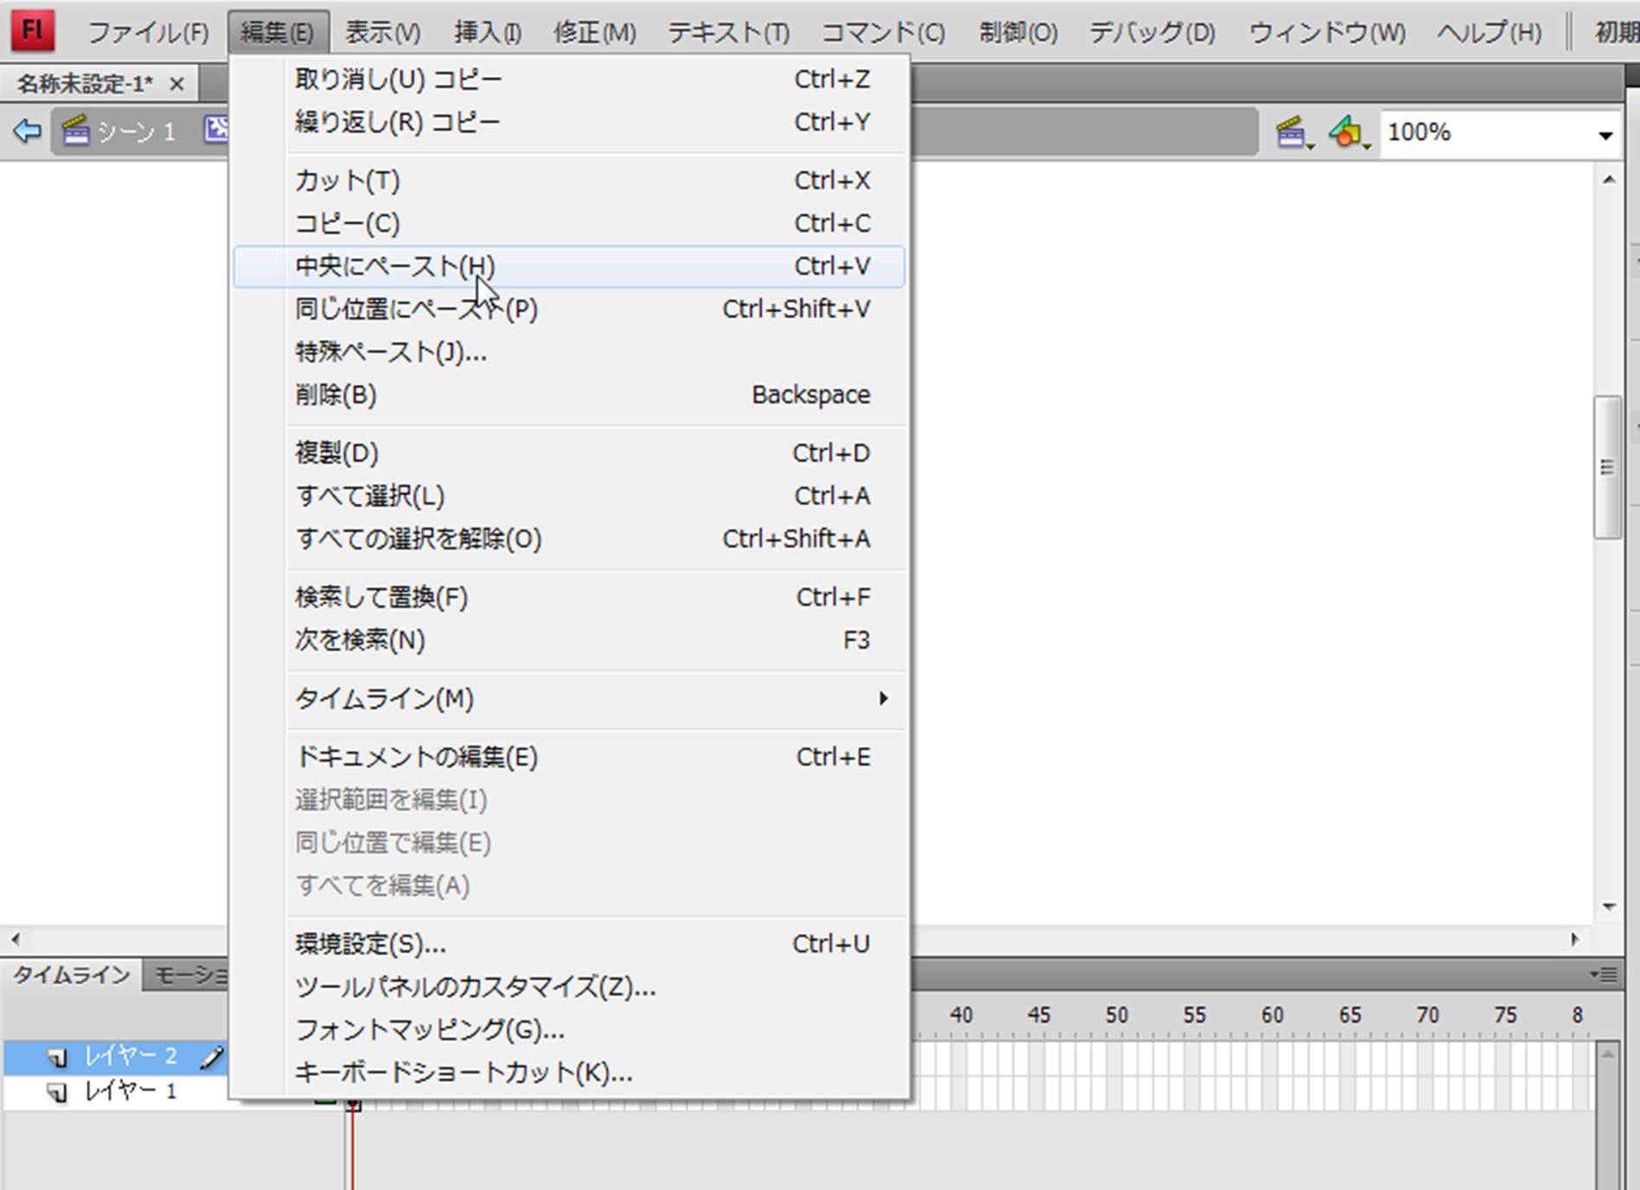
Task: Click the stage scroll-right arrow
Action: pos(1574,939)
